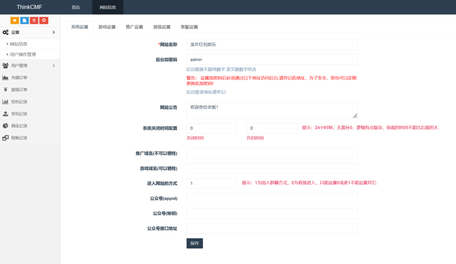Click the red trash shortcut icon

pyautogui.click(x=34, y=20)
